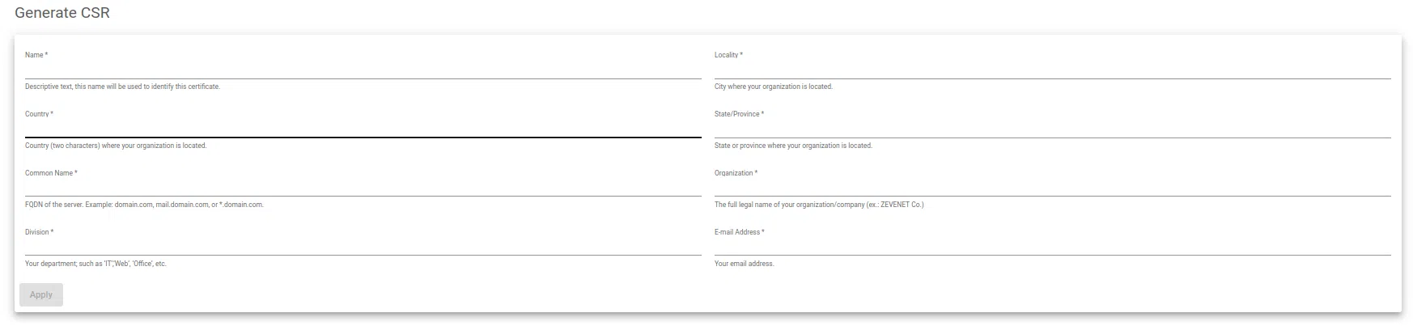The image size is (1413, 330).
Task: Focus the Locality text field
Action: tap(1052, 70)
